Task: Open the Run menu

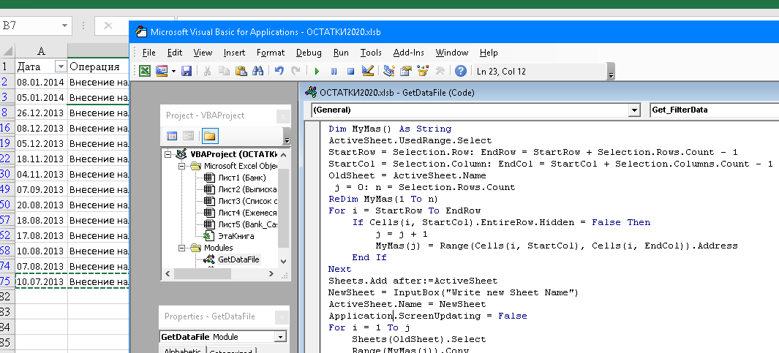Action: 341,52
